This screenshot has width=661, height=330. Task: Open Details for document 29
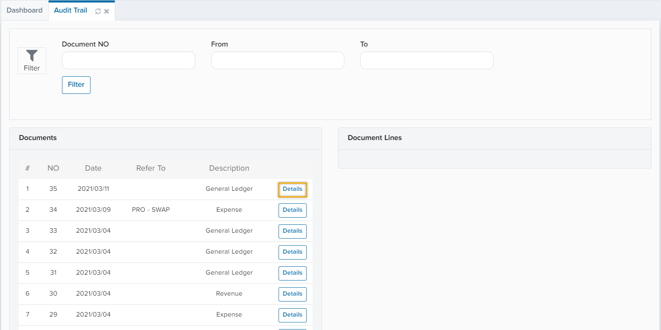click(x=292, y=315)
